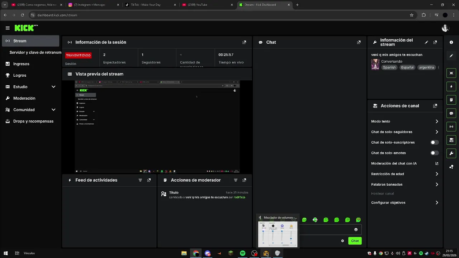
Task: Click the Conversando category thumbnail
Action: click(375, 64)
